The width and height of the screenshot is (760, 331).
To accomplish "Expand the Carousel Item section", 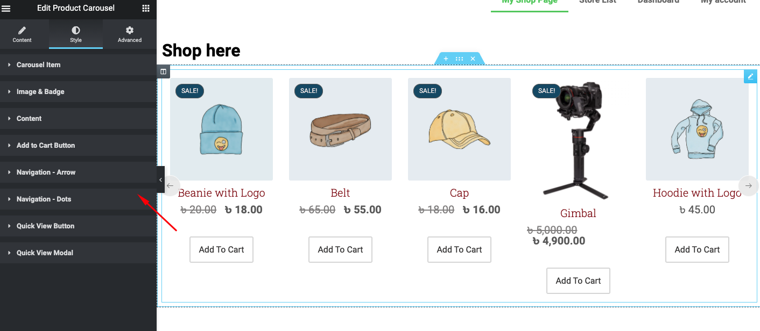I will (38, 65).
